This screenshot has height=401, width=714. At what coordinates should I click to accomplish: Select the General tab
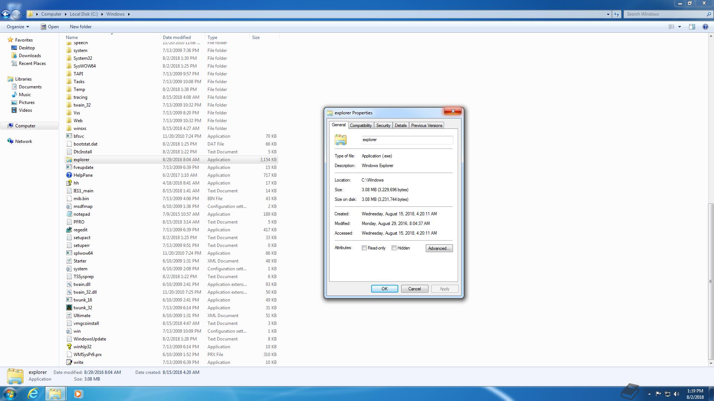tap(338, 125)
